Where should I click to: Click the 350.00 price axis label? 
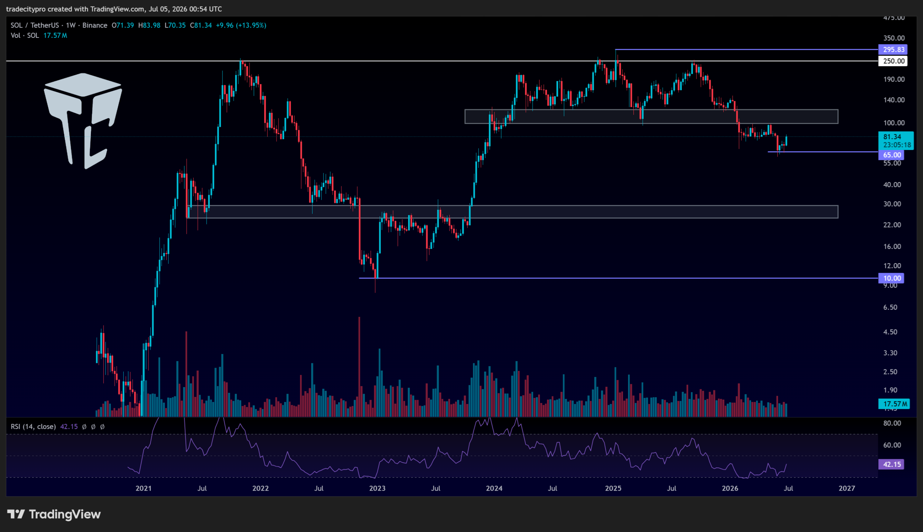click(x=894, y=38)
